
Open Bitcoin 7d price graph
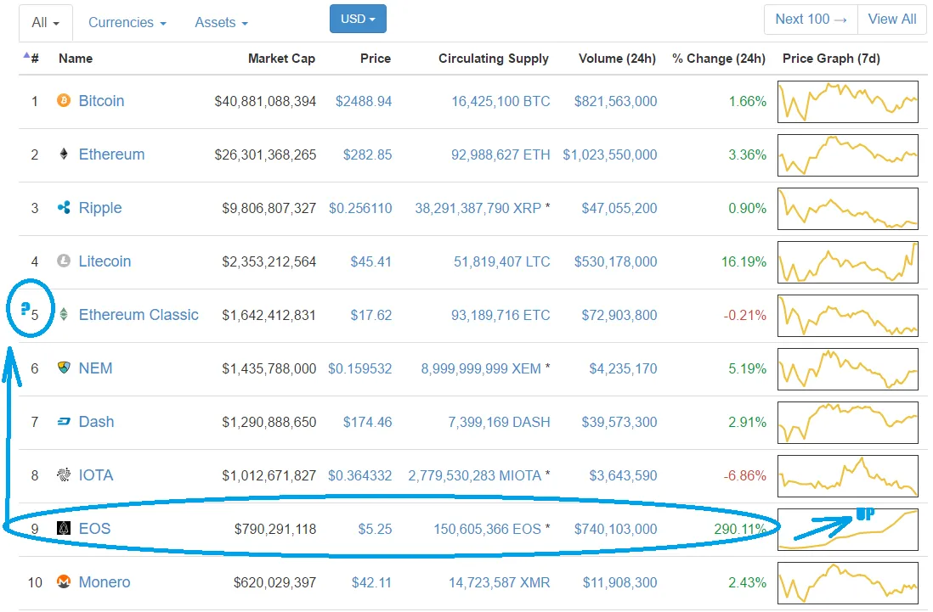(x=848, y=102)
